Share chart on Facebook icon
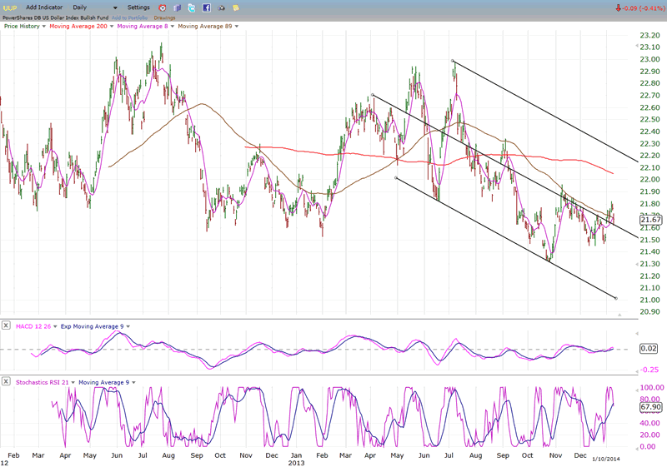667x467 pixels. click(x=205, y=7)
